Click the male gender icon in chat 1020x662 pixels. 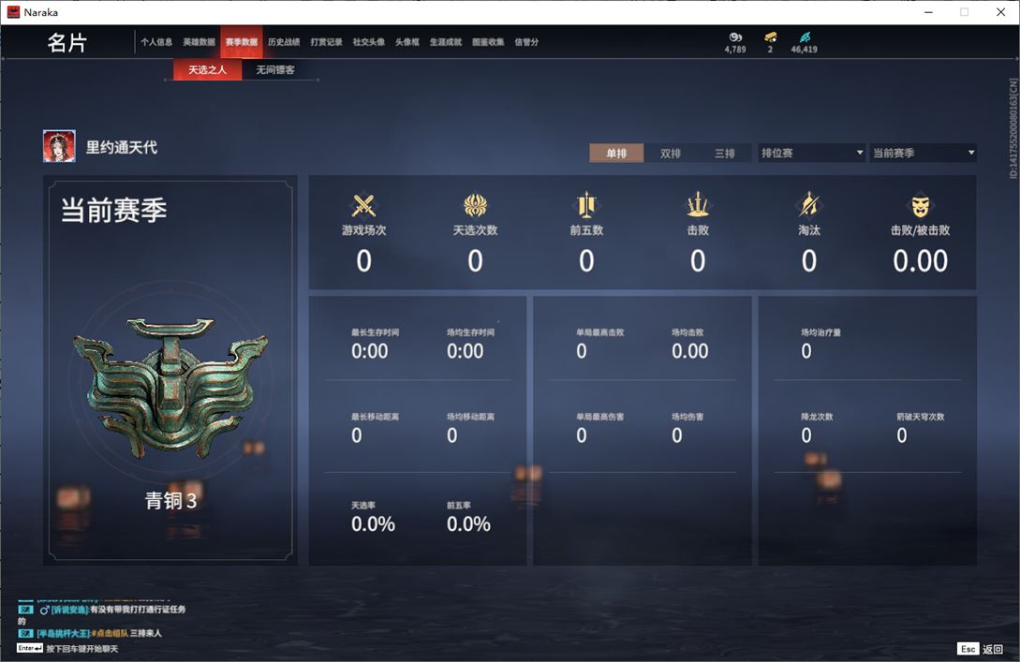pos(44,610)
